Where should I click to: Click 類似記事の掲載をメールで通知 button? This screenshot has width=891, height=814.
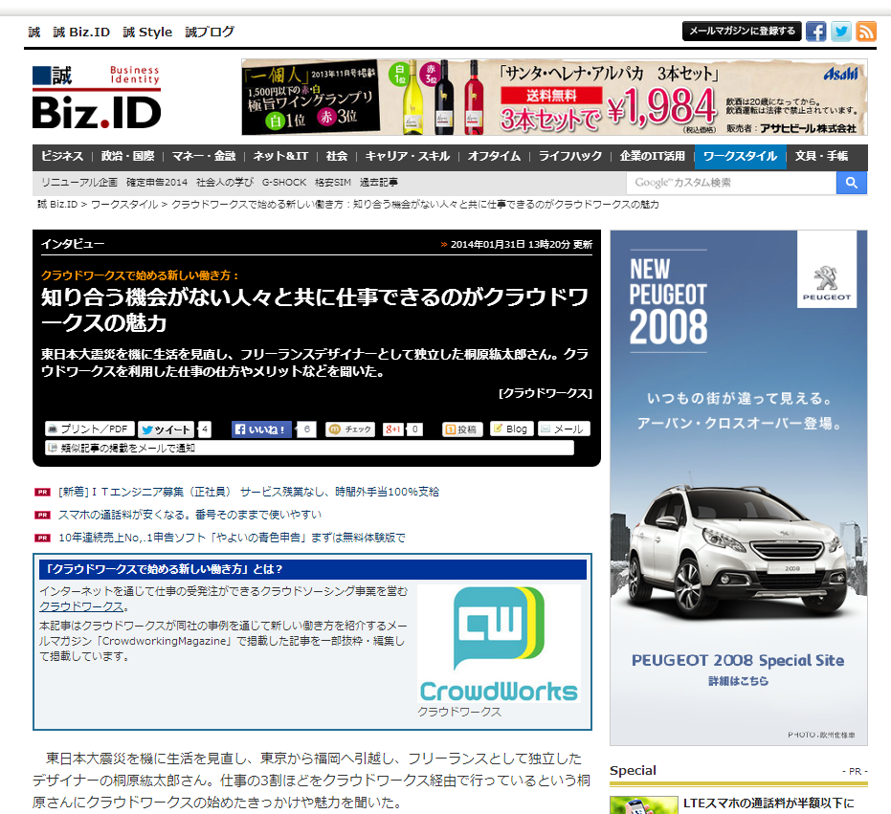[309, 449]
